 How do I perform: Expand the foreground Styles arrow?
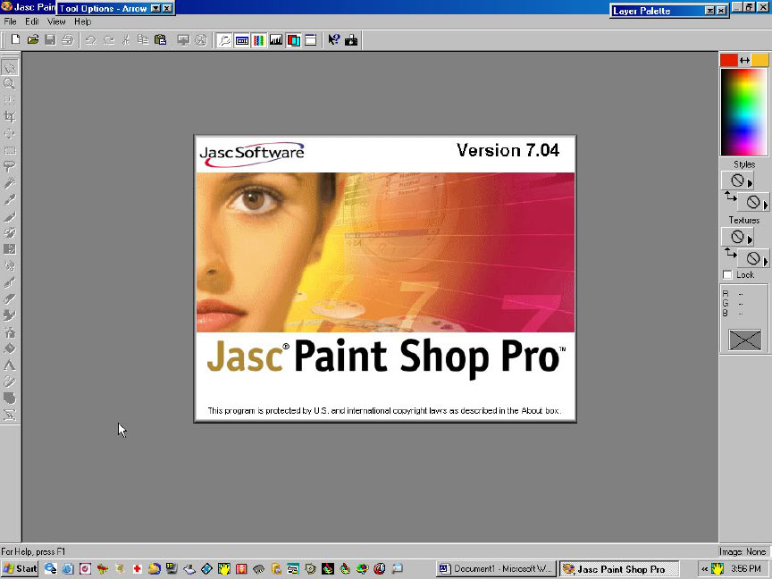[750, 183]
